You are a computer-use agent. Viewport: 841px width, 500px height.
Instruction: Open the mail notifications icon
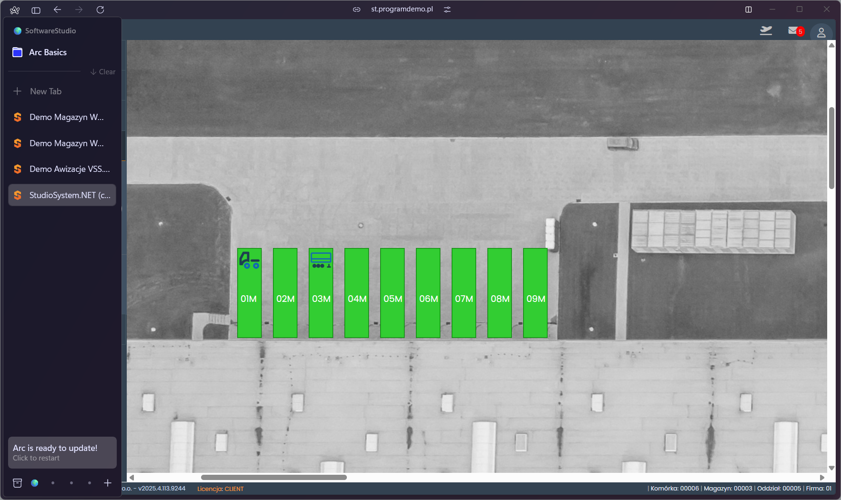click(793, 31)
